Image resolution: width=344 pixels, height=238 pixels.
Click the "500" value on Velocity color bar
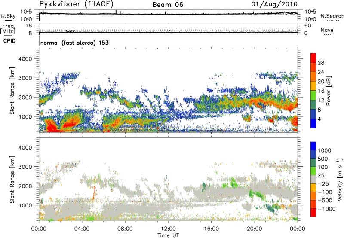[x=324, y=159]
